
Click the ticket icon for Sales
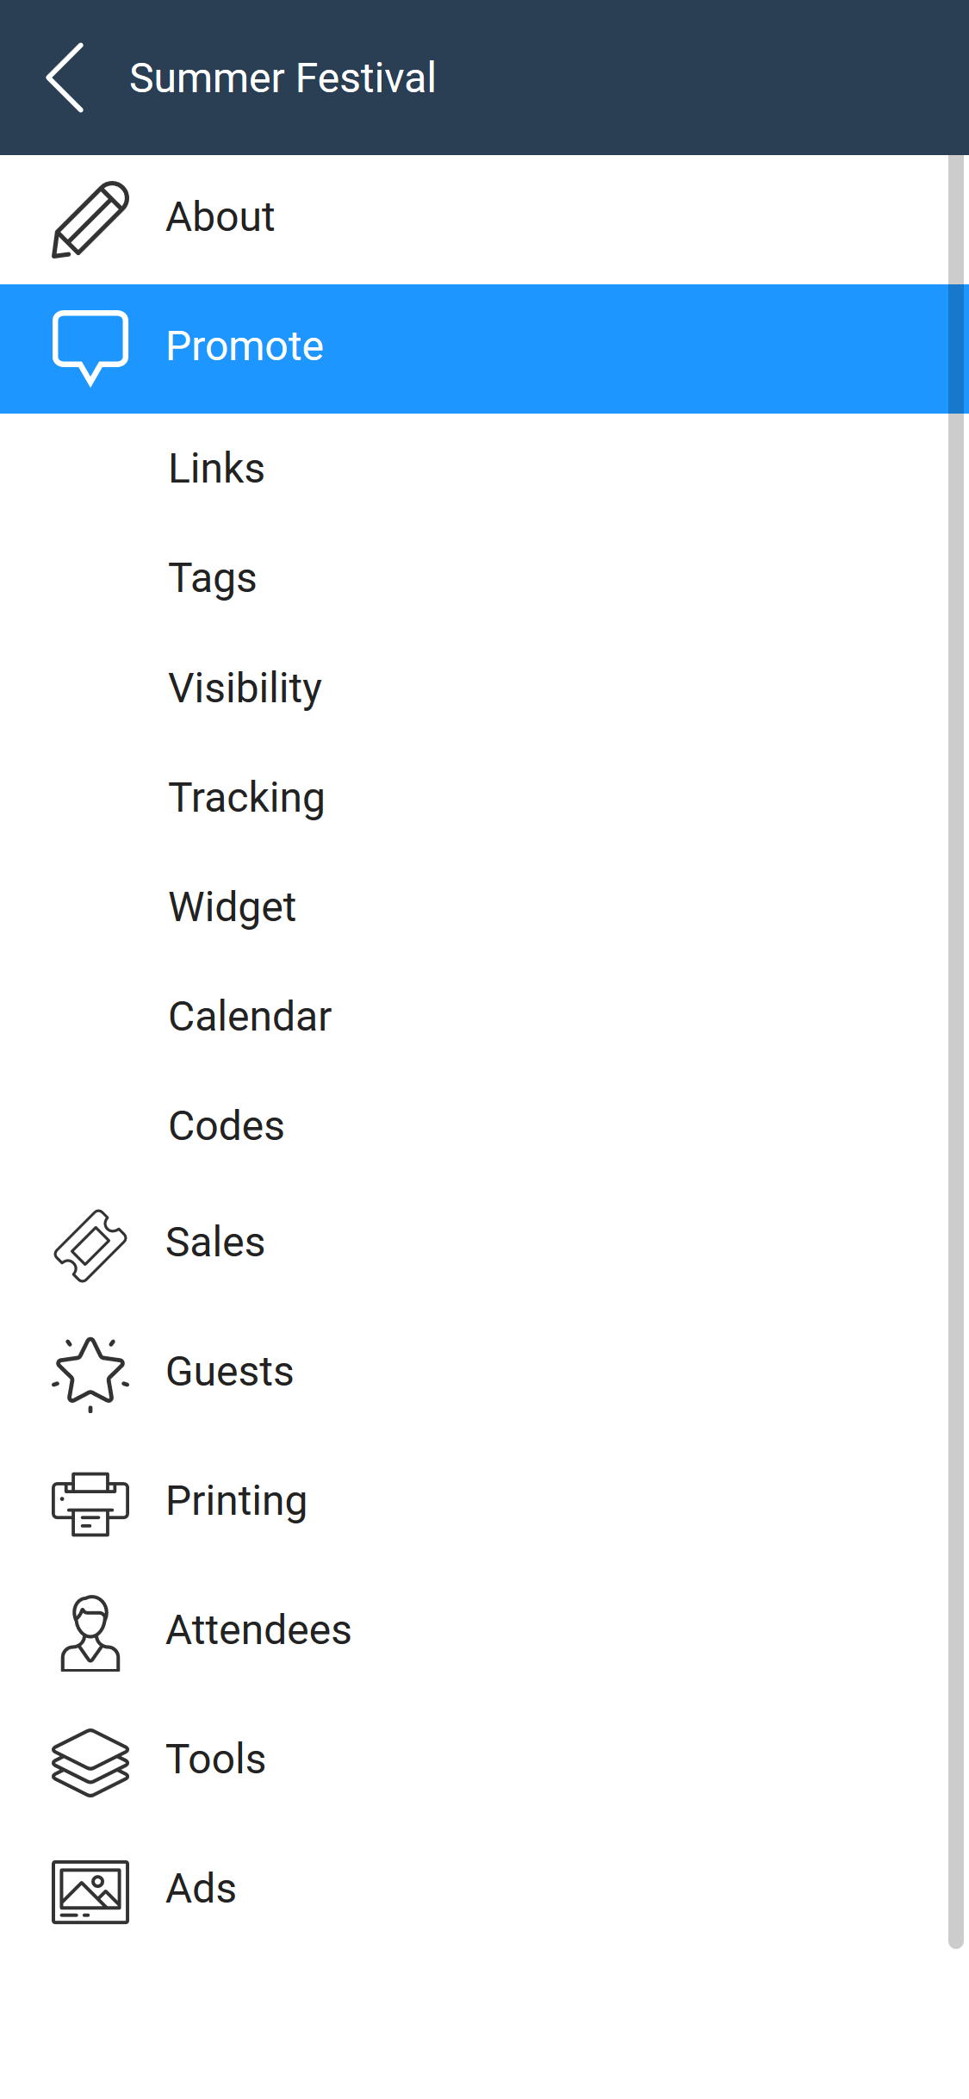tap(90, 1245)
